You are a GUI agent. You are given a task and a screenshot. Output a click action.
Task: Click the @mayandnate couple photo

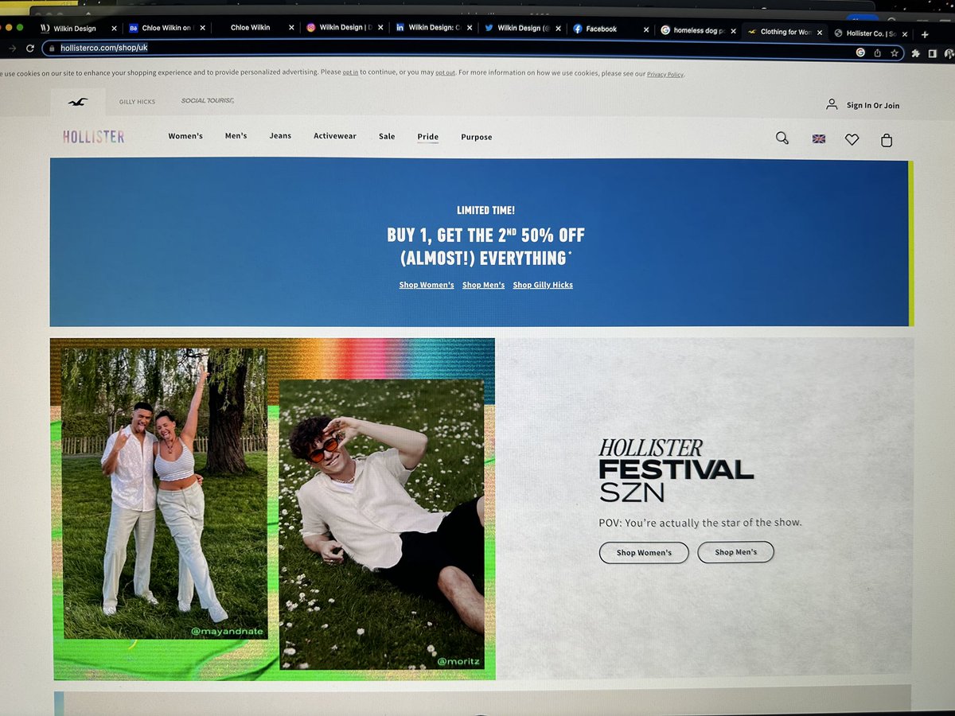(x=165, y=492)
